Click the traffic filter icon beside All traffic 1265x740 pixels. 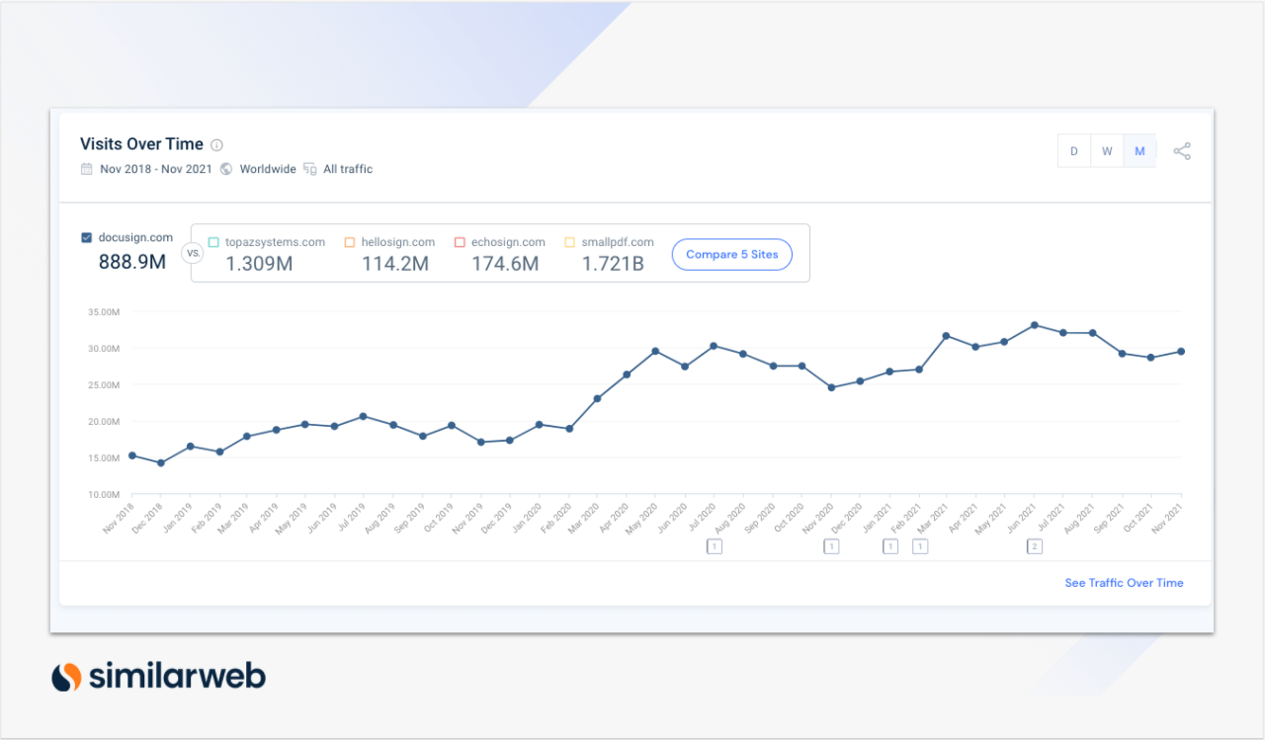pos(310,169)
